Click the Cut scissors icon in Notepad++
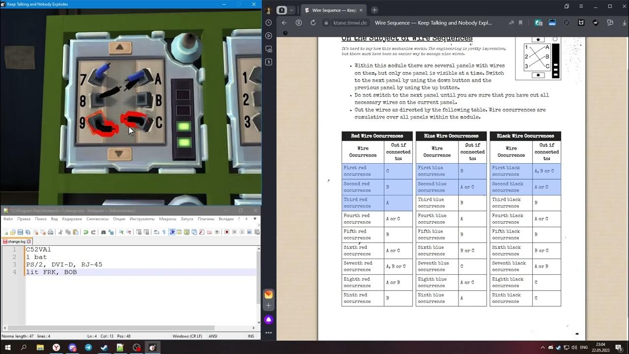The image size is (629, 354). click(x=60, y=232)
